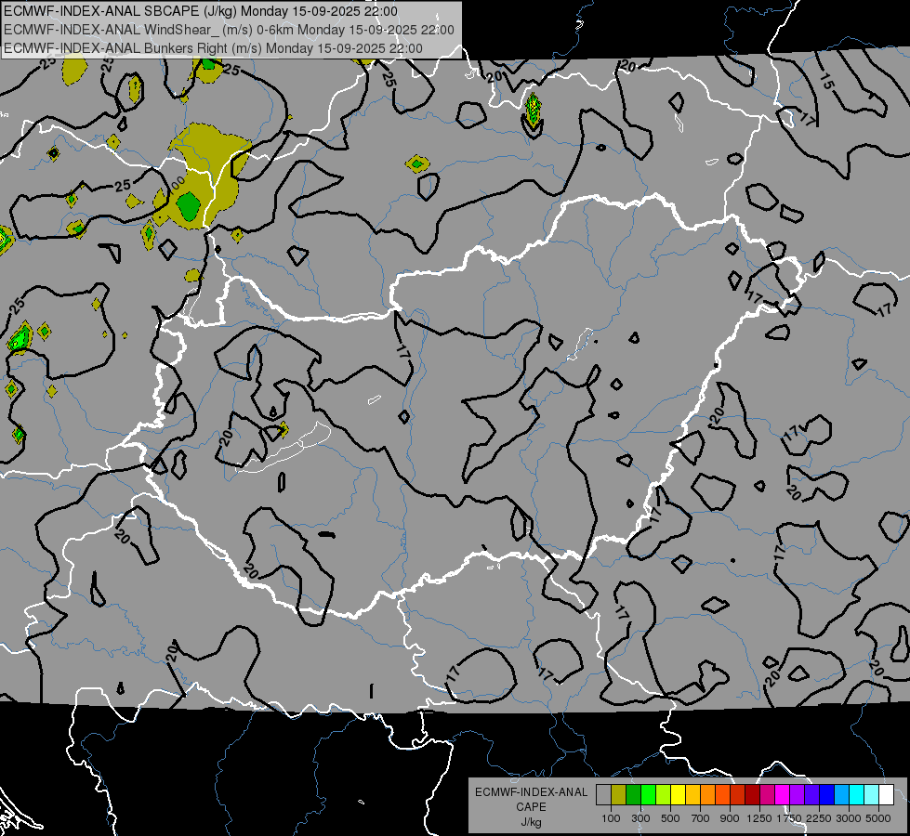The height and width of the screenshot is (836, 910).
Task: Click the orange swatch after 700
Action: [708, 795]
